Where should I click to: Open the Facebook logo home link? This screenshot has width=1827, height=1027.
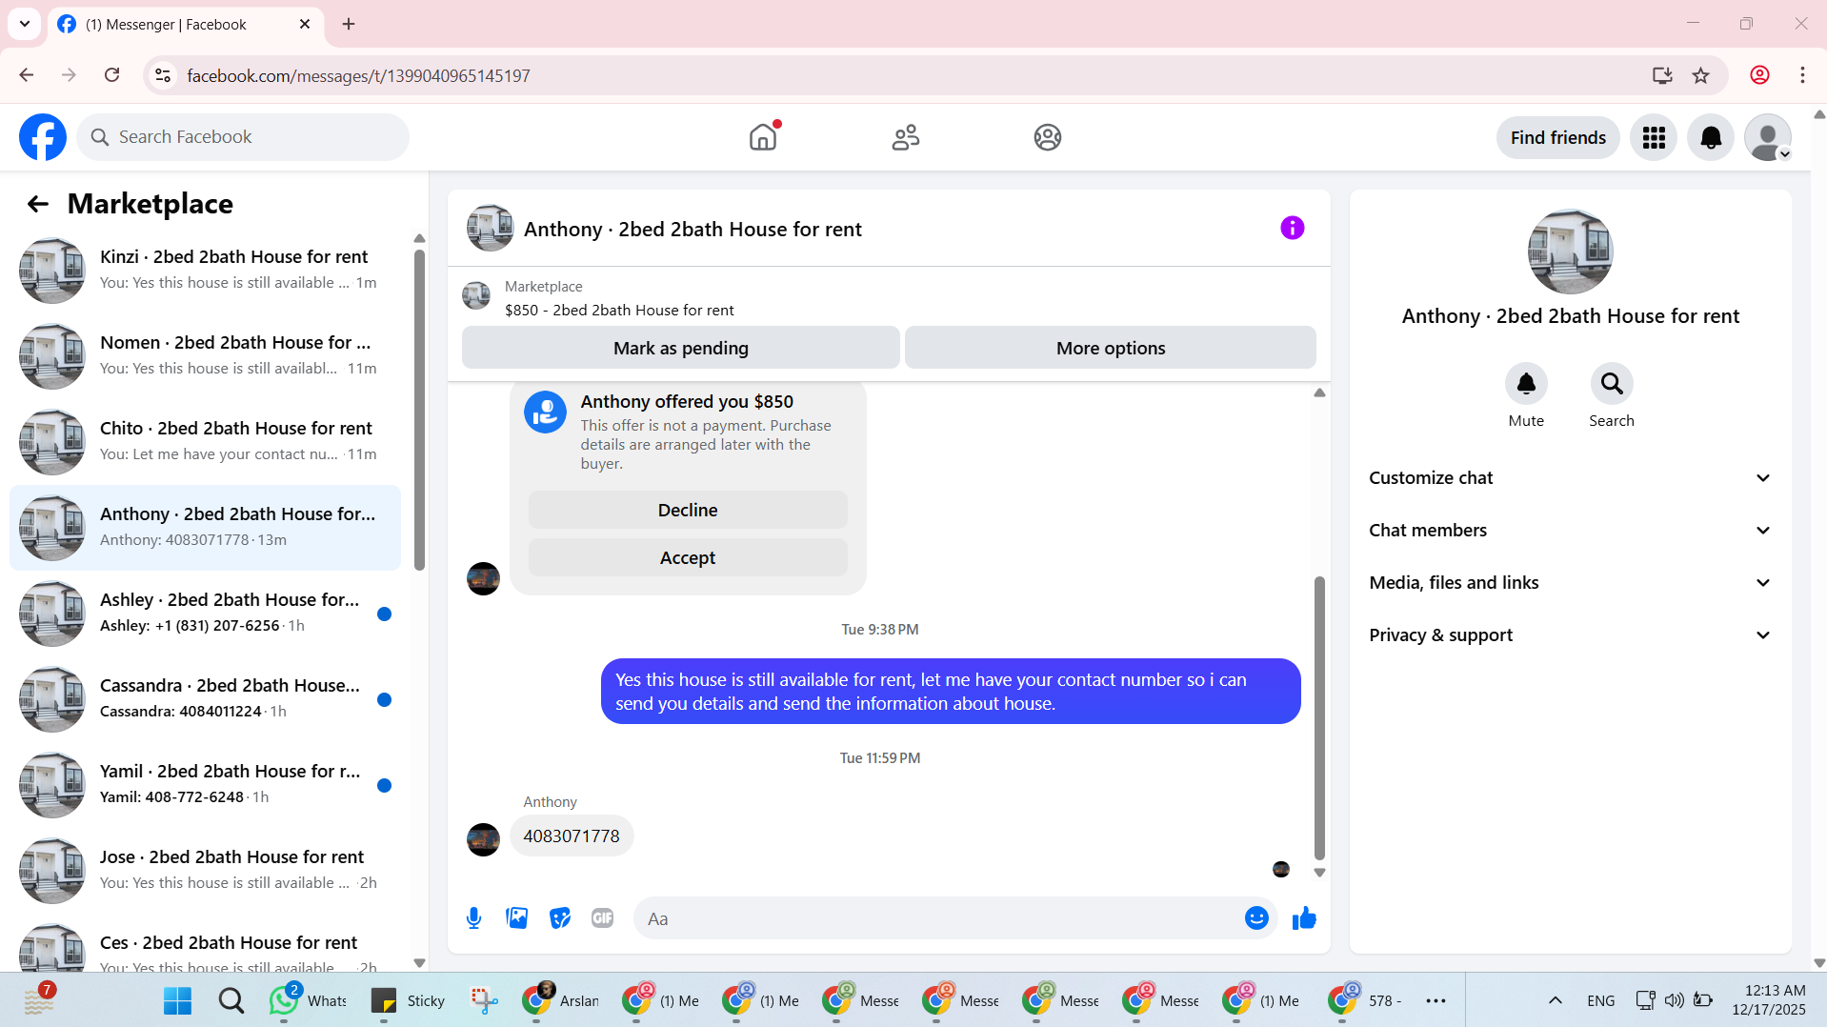(43, 137)
